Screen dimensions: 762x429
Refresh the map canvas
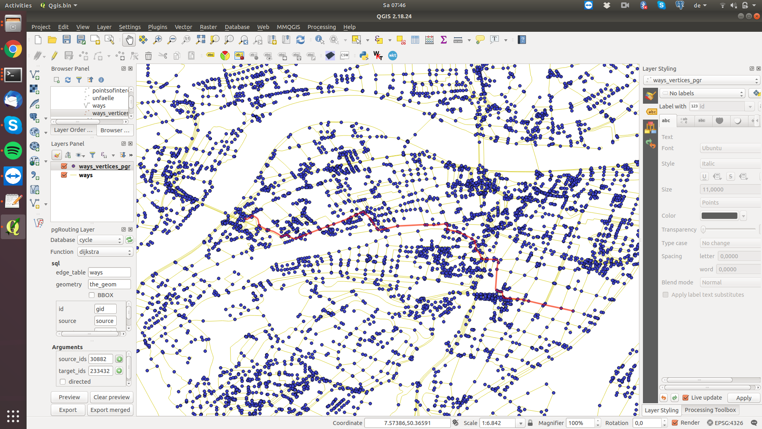(300, 40)
